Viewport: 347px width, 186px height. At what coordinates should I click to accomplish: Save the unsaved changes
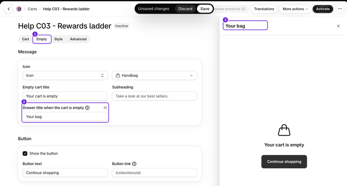[205, 9]
